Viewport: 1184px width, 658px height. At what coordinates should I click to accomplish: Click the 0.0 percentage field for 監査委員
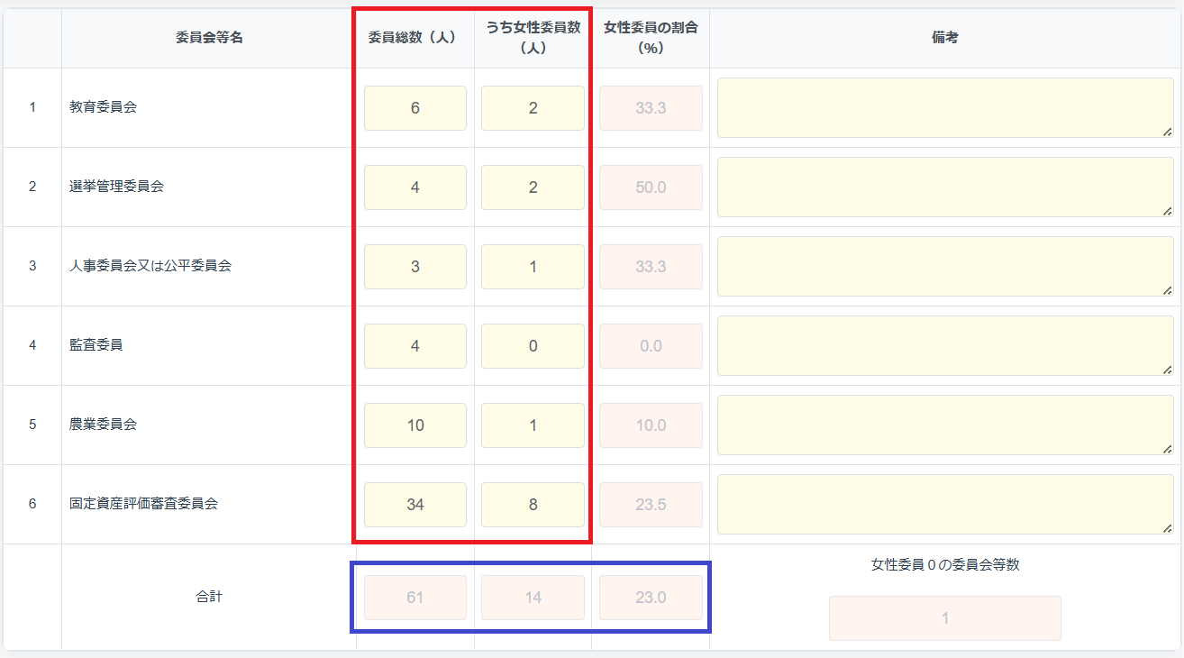pos(651,346)
